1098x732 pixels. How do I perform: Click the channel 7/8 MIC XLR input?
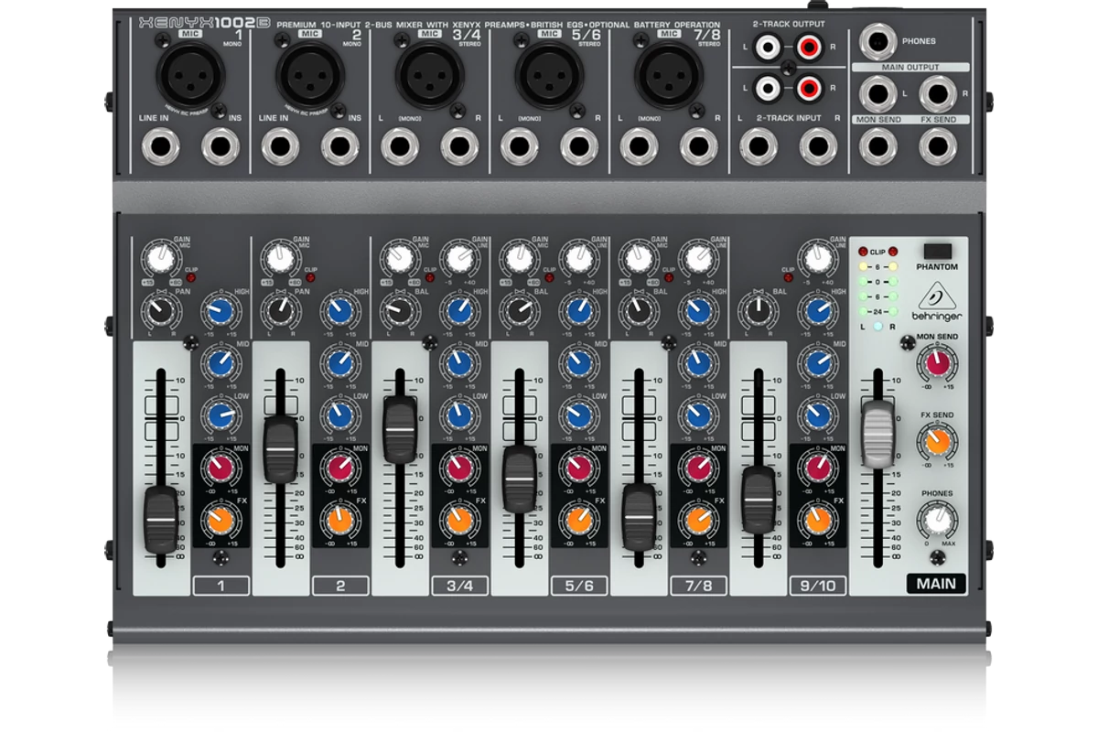click(669, 75)
